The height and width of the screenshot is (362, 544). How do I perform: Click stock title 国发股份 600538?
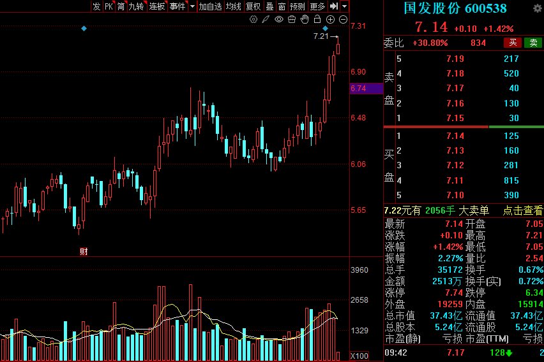coord(455,8)
